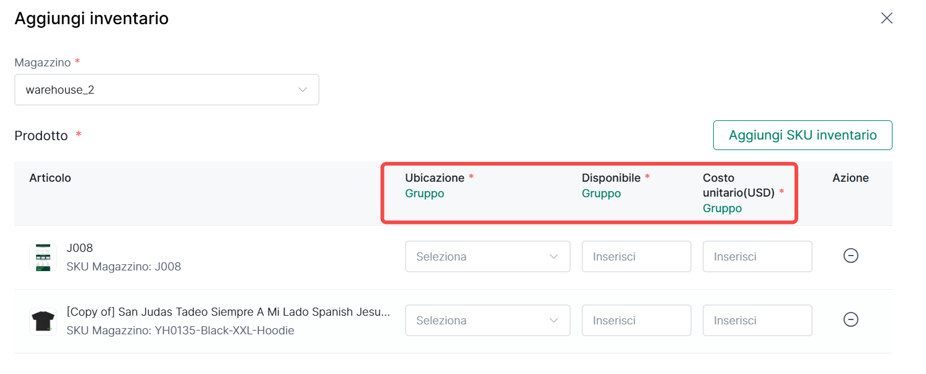Click the J008 product thumbnail
This screenshot has height=374, width=926.
pos(43,257)
